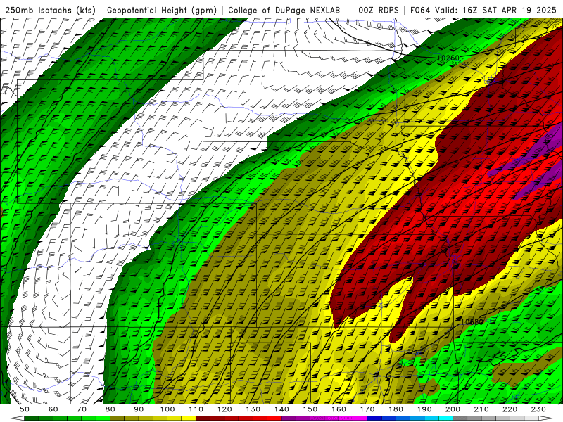Click the 150 value on the color scale
This screenshot has height=422, width=563.
(x=310, y=409)
